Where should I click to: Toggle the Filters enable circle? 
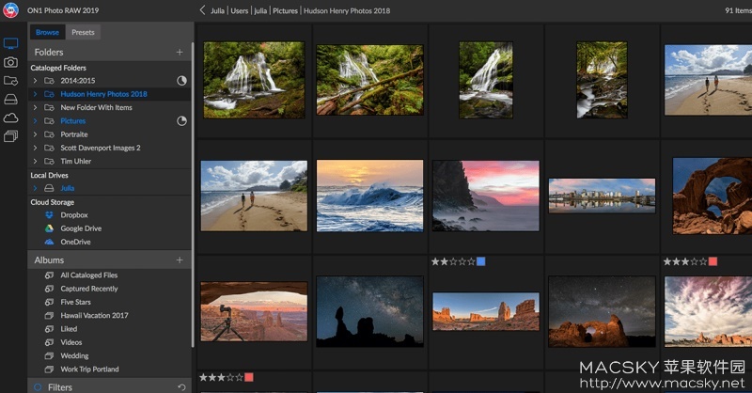point(38,386)
